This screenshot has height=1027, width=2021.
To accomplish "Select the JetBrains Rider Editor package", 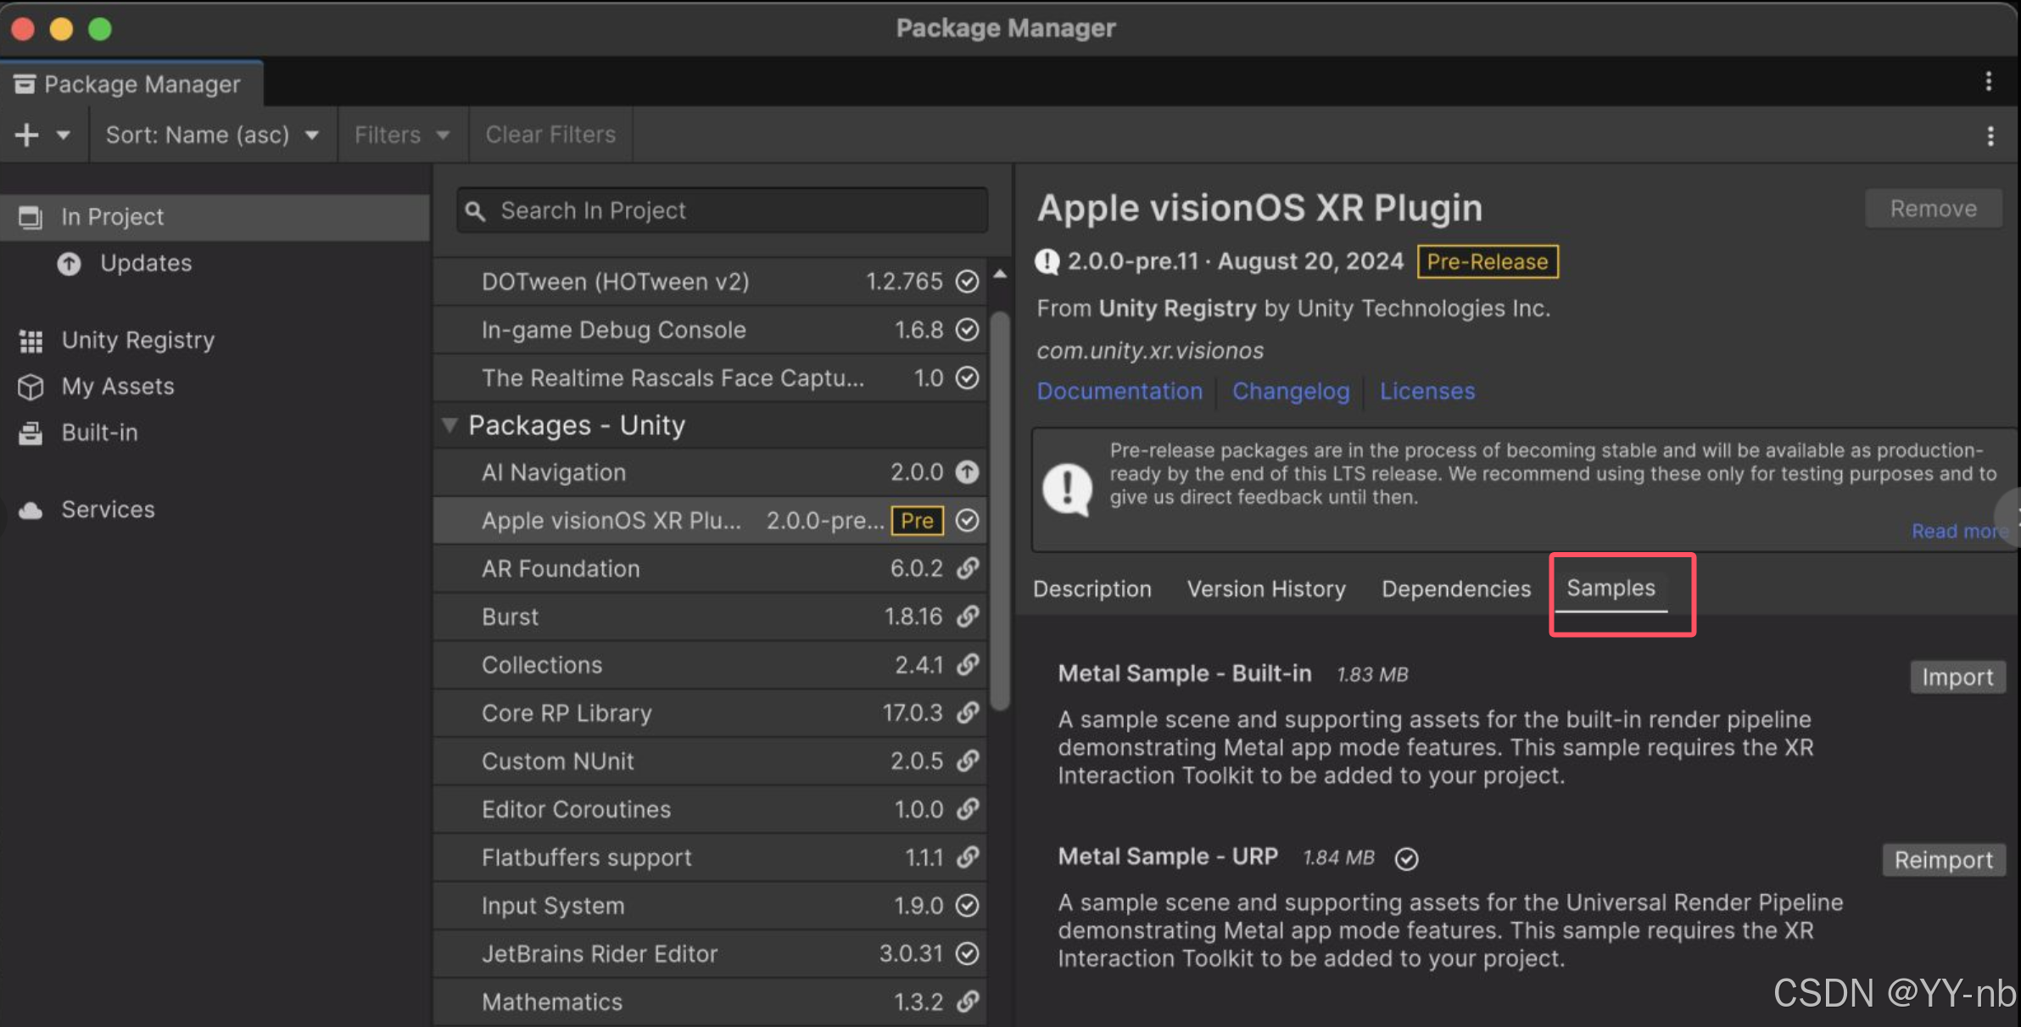I will [x=711, y=954].
